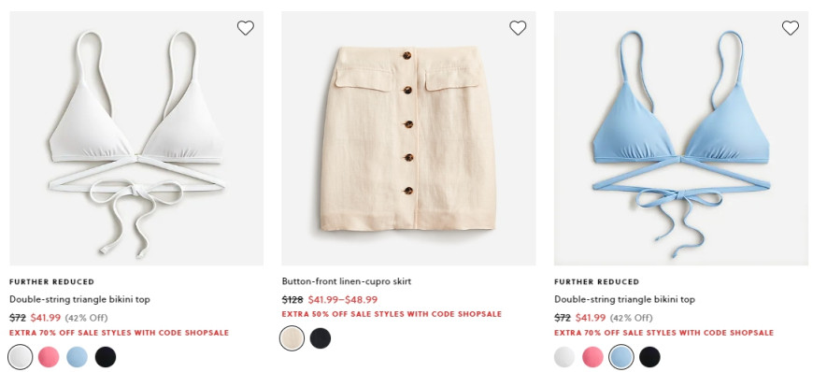
Task: View beige button-front skirt product image
Action: (x=408, y=138)
